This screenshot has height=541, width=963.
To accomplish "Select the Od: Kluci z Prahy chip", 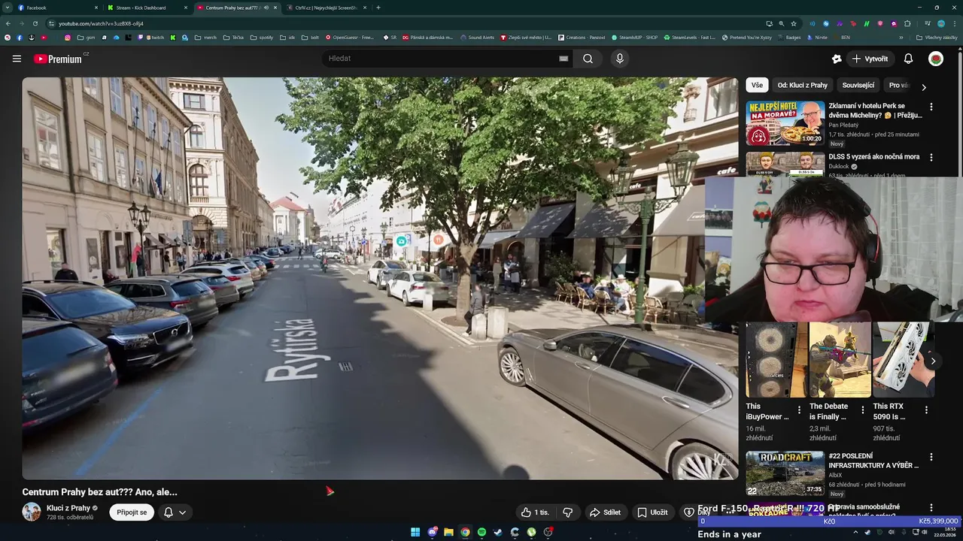I will (x=802, y=86).
